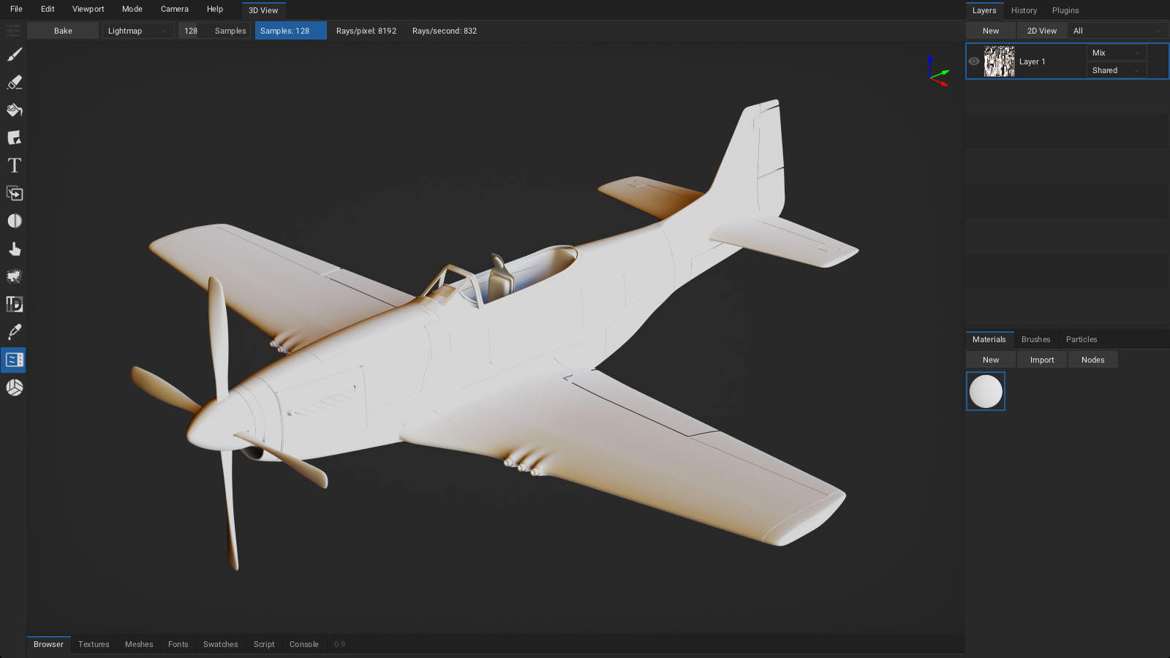The image size is (1170, 658).
Task: Select the Particle splatter tool
Action: tap(15, 277)
